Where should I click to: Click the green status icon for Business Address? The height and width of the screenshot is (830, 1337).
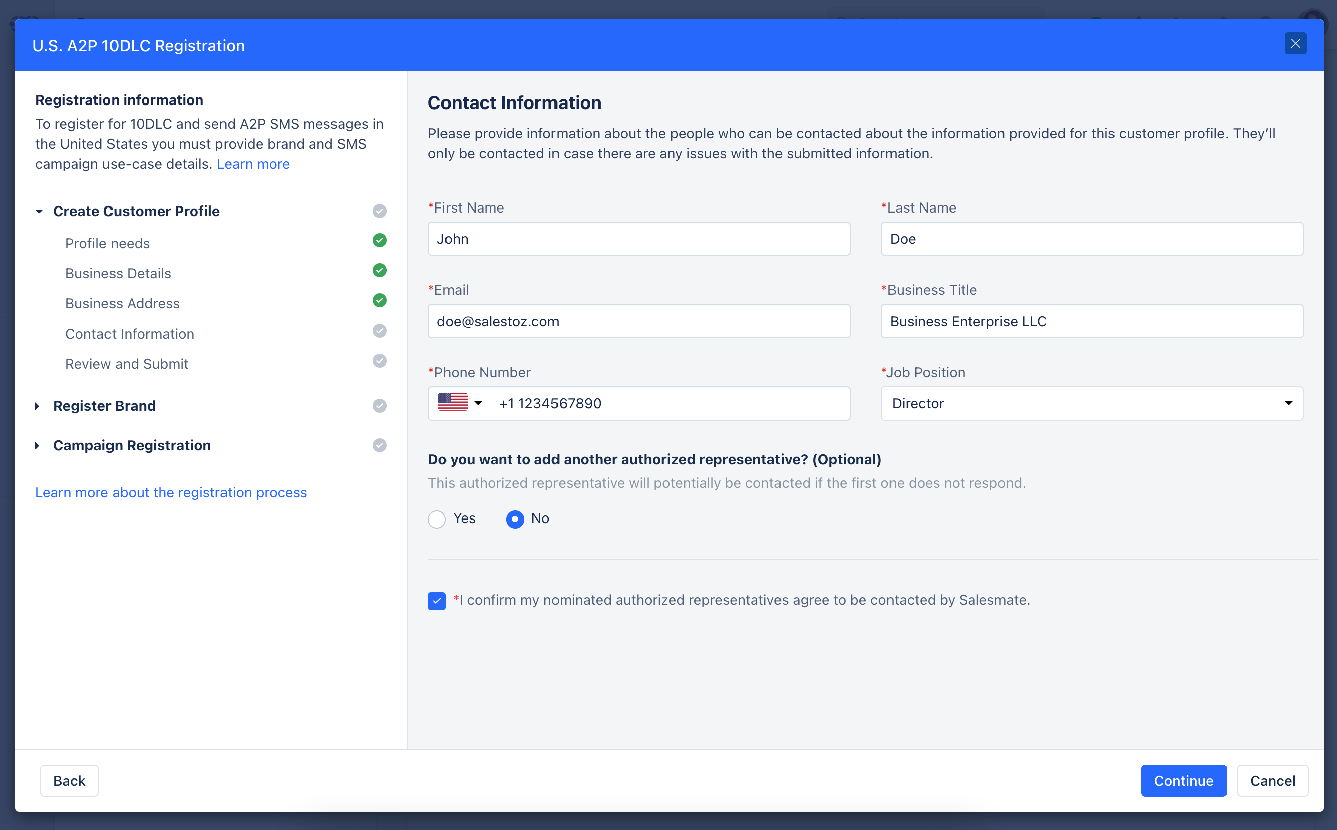coord(379,301)
